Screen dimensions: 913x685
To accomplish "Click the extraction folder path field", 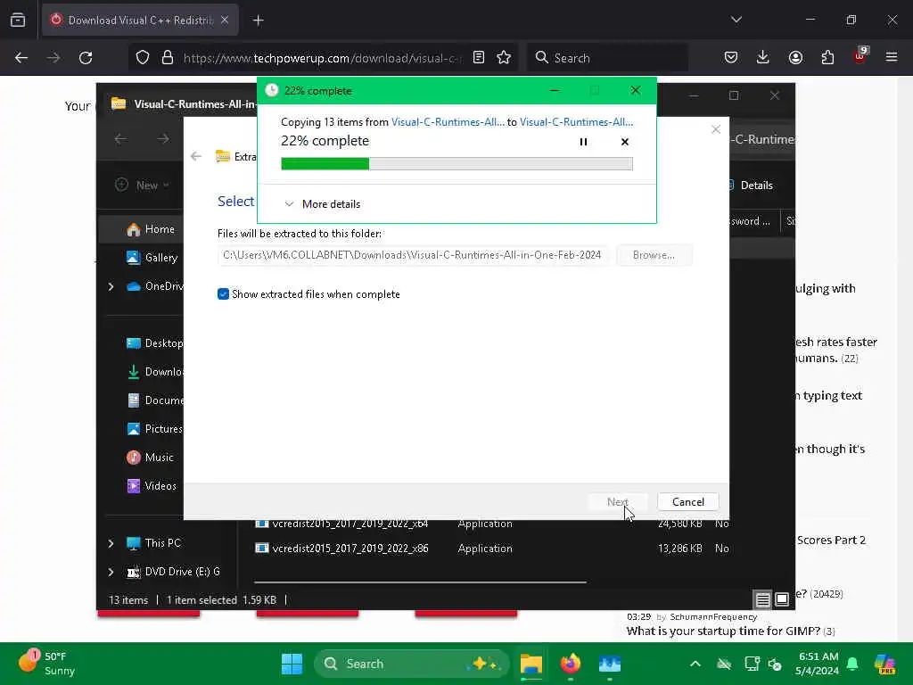I will click(413, 255).
